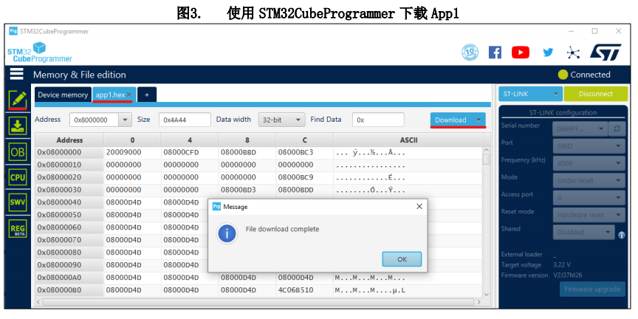Open the CPU panel icon
Image resolution: width=638 pixels, height=319 pixels.
pos(18,177)
